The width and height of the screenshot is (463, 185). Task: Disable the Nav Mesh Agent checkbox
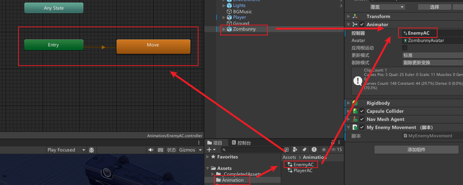pyautogui.click(x=362, y=119)
